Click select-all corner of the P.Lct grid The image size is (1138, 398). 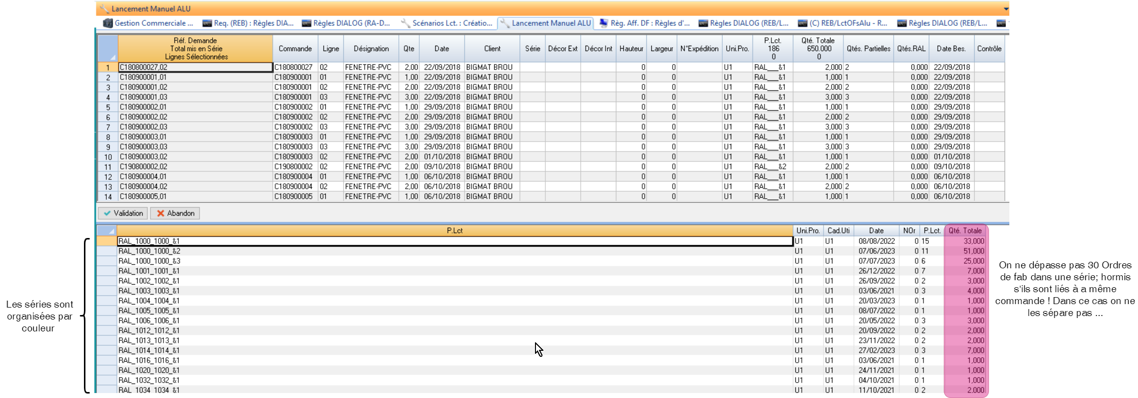click(x=106, y=231)
